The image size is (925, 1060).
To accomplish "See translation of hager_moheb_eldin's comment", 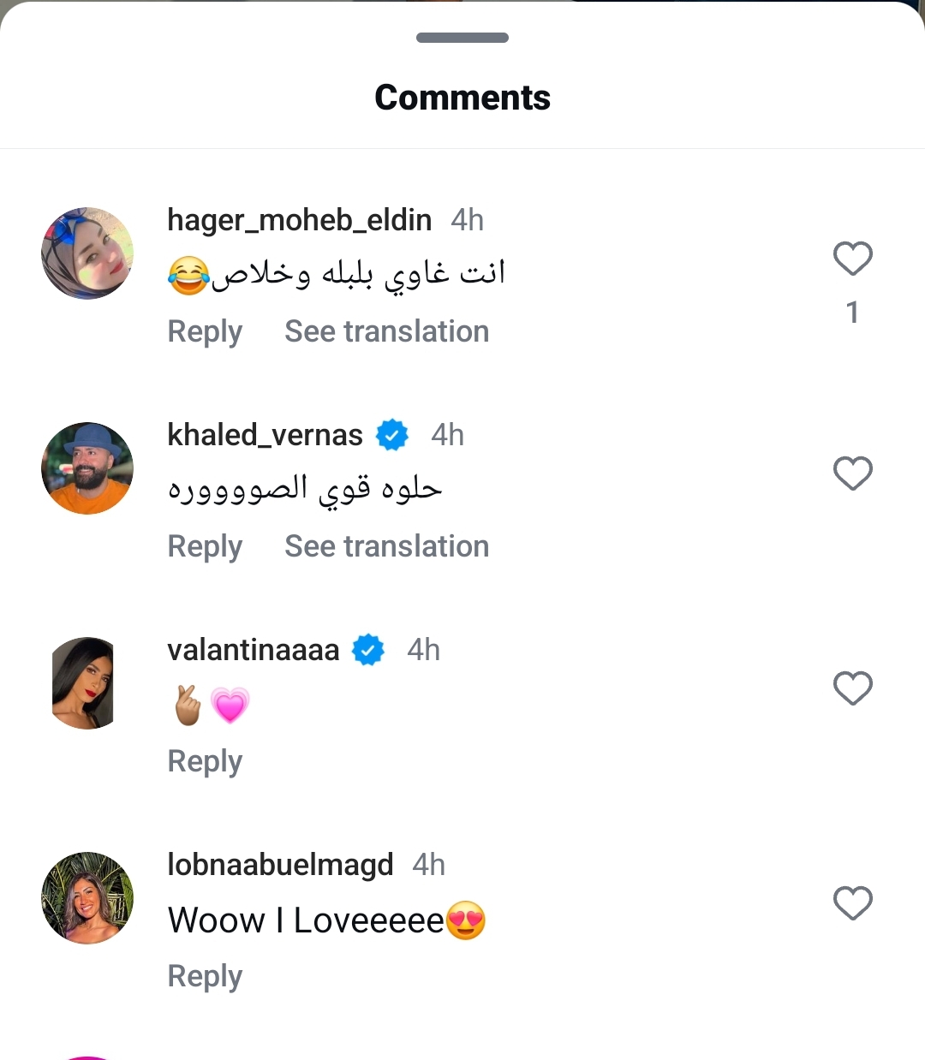I will click(x=386, y=332).
